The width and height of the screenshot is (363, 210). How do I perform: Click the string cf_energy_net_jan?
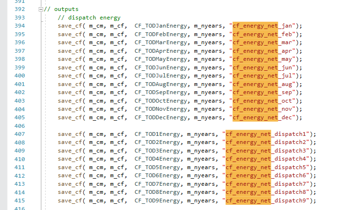[262, 26]
